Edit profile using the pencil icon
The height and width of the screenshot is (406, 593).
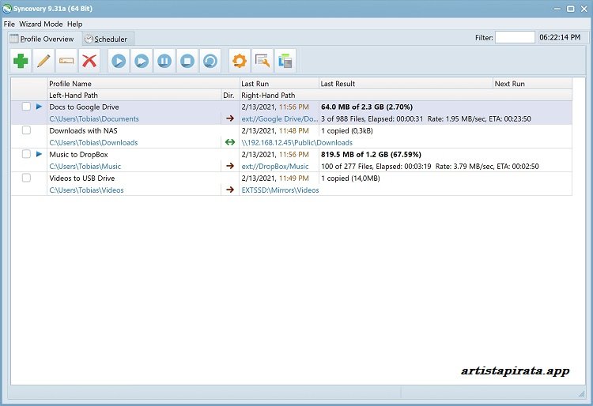[43, 61]
